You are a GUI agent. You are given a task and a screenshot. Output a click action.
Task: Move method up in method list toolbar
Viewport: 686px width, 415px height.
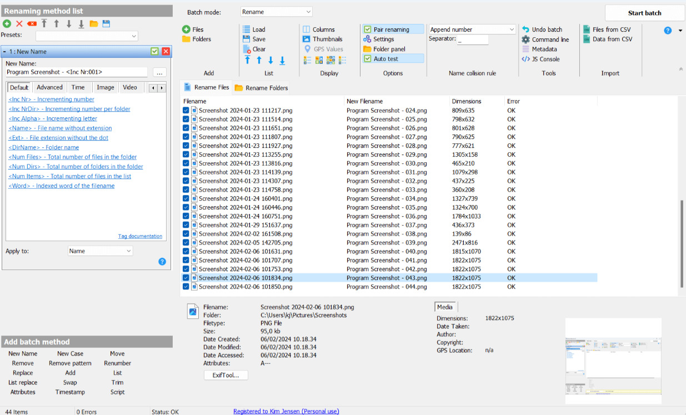[56, 24]
